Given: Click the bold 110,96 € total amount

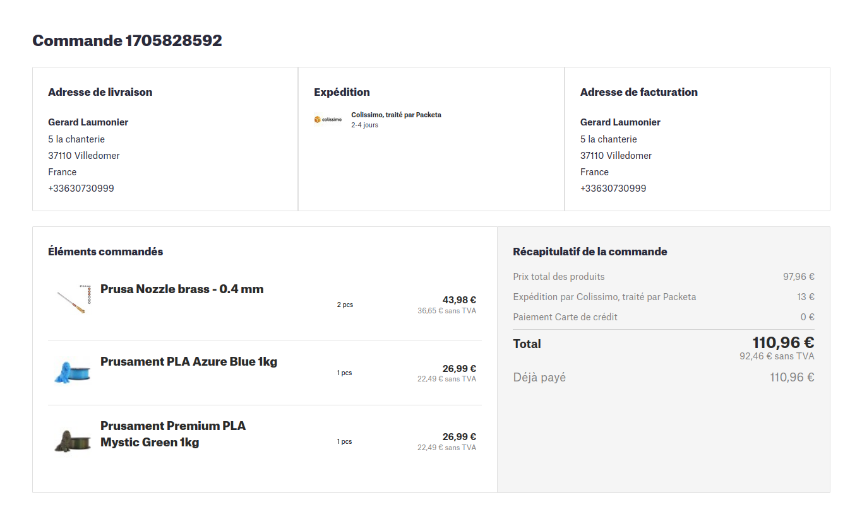Looking at the screenshot, I should [x=783, y=343].
